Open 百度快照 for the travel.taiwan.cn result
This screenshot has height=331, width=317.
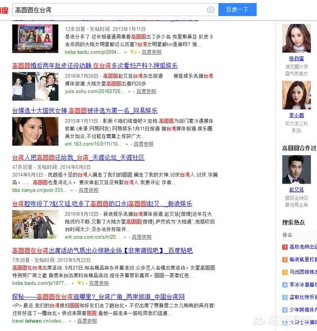[87, 321]
